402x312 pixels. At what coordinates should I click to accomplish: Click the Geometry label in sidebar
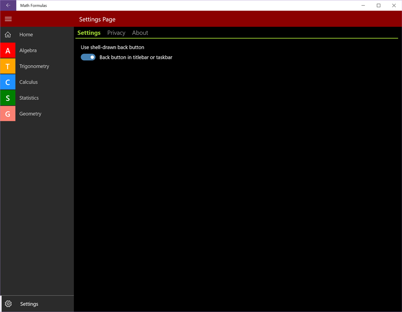30,114
